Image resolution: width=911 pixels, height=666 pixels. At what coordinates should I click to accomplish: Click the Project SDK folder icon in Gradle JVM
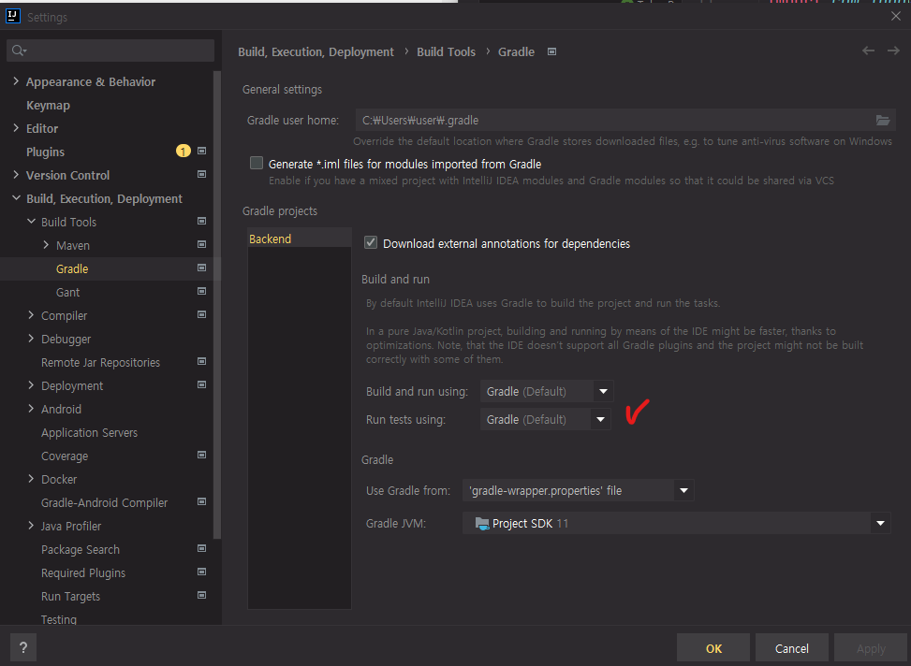(481, 523)
